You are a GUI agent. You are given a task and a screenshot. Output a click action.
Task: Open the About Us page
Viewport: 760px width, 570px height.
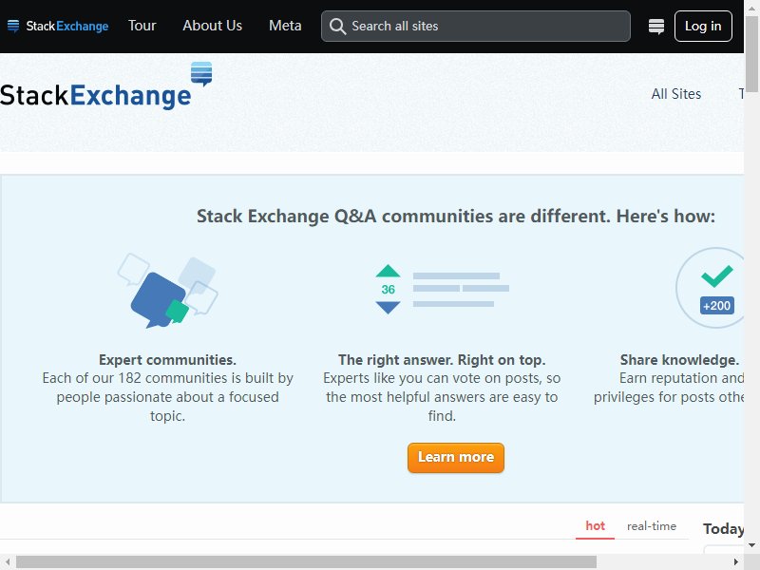click(212, 26)
